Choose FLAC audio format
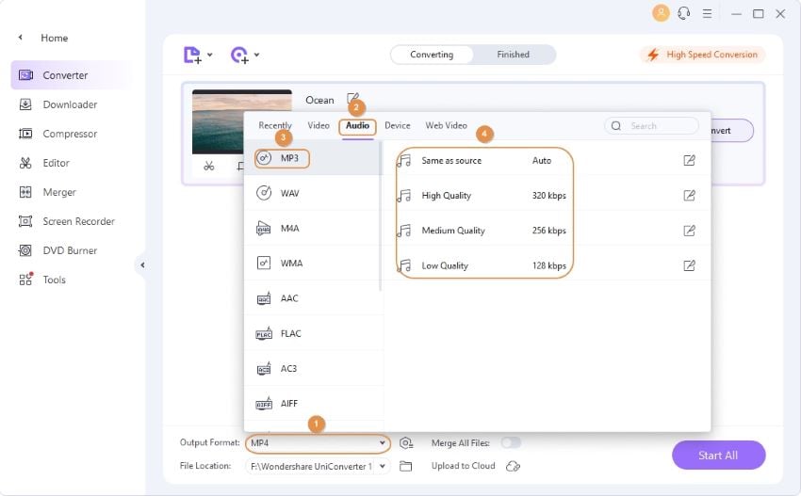The image size is (801, 496). (x=313, y=334)
